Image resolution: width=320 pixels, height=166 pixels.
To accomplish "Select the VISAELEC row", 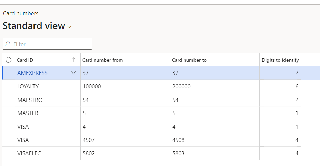I will pyautogui.click(x=152, y=153).
